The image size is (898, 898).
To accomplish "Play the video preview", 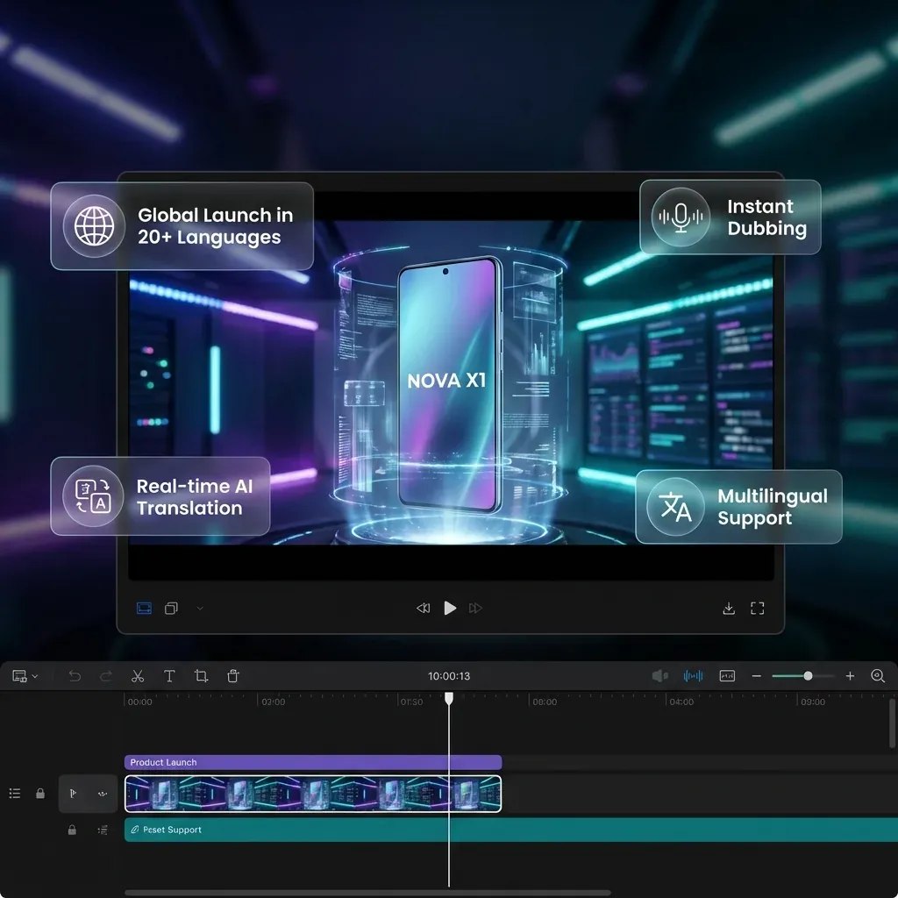I will tap(450, 608).
